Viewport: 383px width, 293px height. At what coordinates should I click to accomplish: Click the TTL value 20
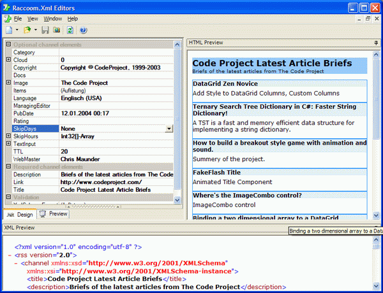pyautogui.click(x=64, y=152)
